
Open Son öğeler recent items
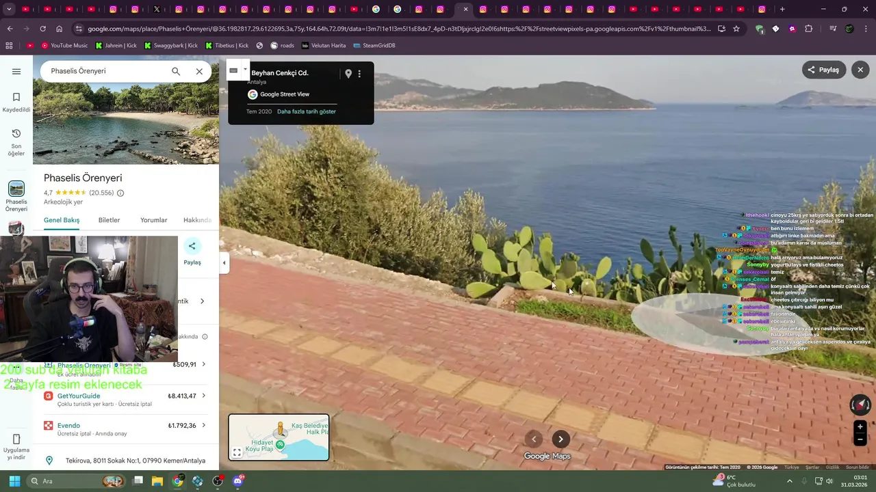[x=16, y=142]
